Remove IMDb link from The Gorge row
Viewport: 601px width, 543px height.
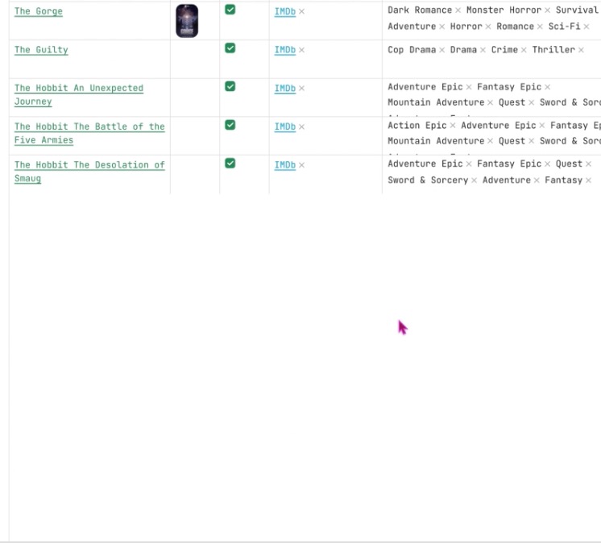(302, 12)
